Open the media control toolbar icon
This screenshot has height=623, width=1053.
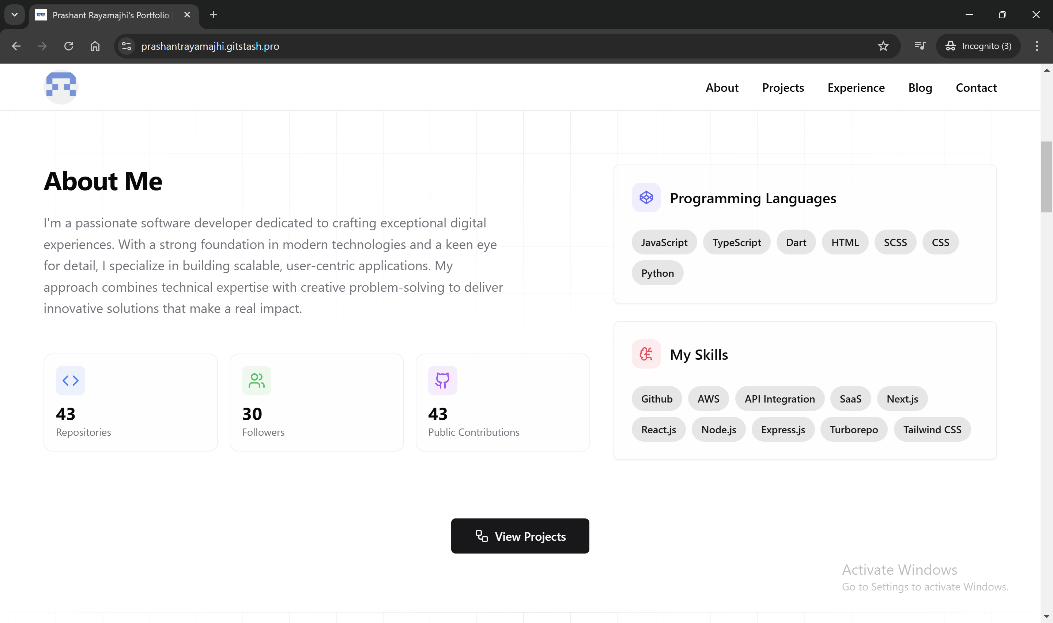(920, 46)
